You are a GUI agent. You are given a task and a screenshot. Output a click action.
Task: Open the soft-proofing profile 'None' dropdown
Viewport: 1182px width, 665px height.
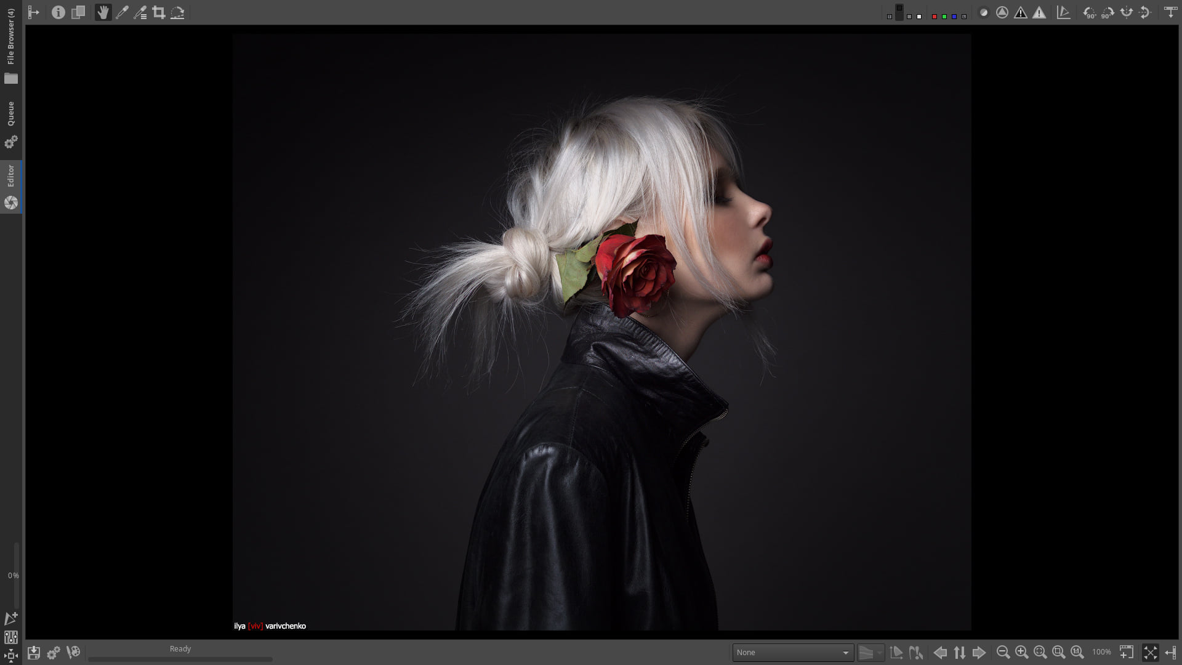pyautogui.click(x=792, y=653)
